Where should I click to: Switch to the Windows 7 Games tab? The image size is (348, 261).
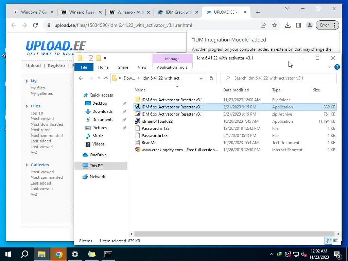(x=34, y=12)
